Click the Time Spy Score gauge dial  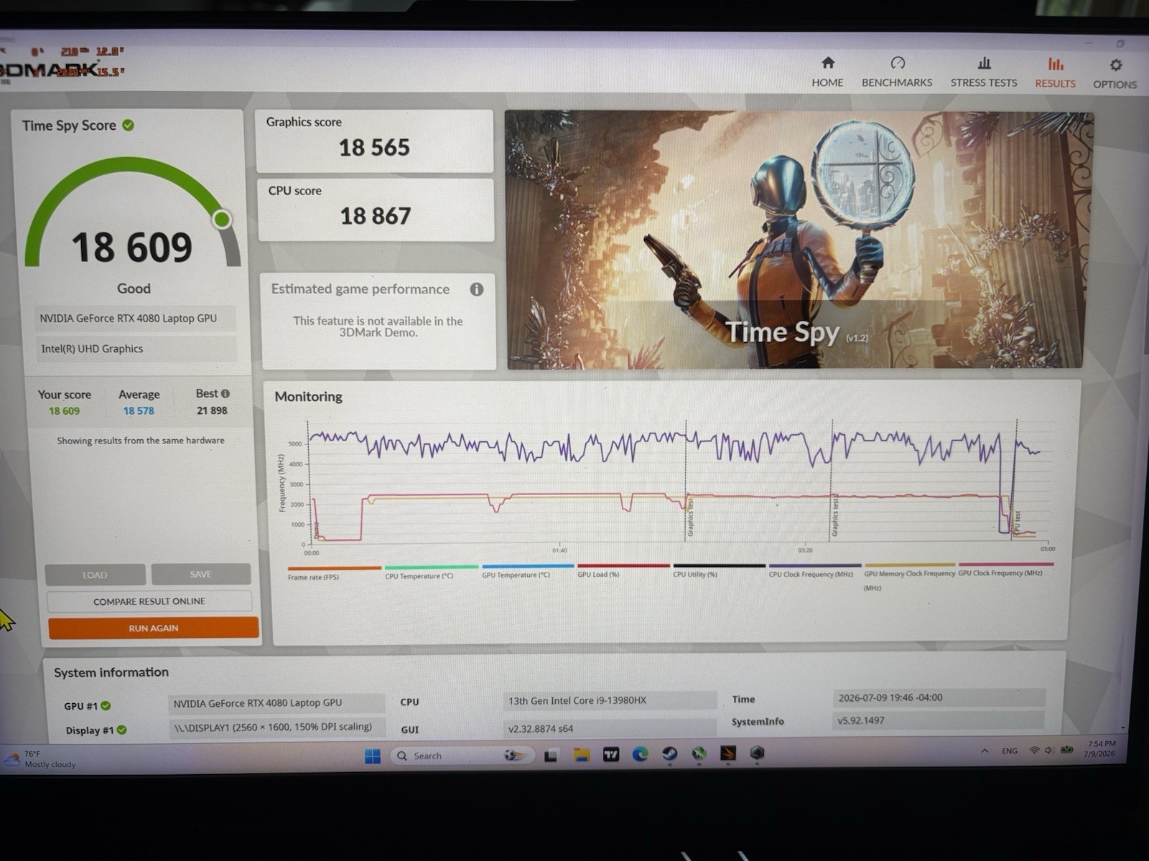tap(132, 212)
